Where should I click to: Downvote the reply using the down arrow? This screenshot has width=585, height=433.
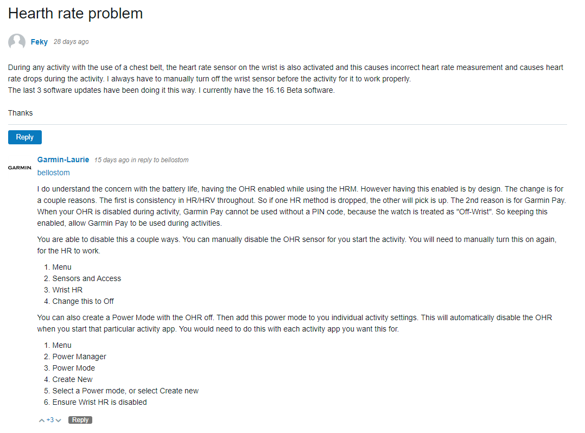[x=59, y=421]
